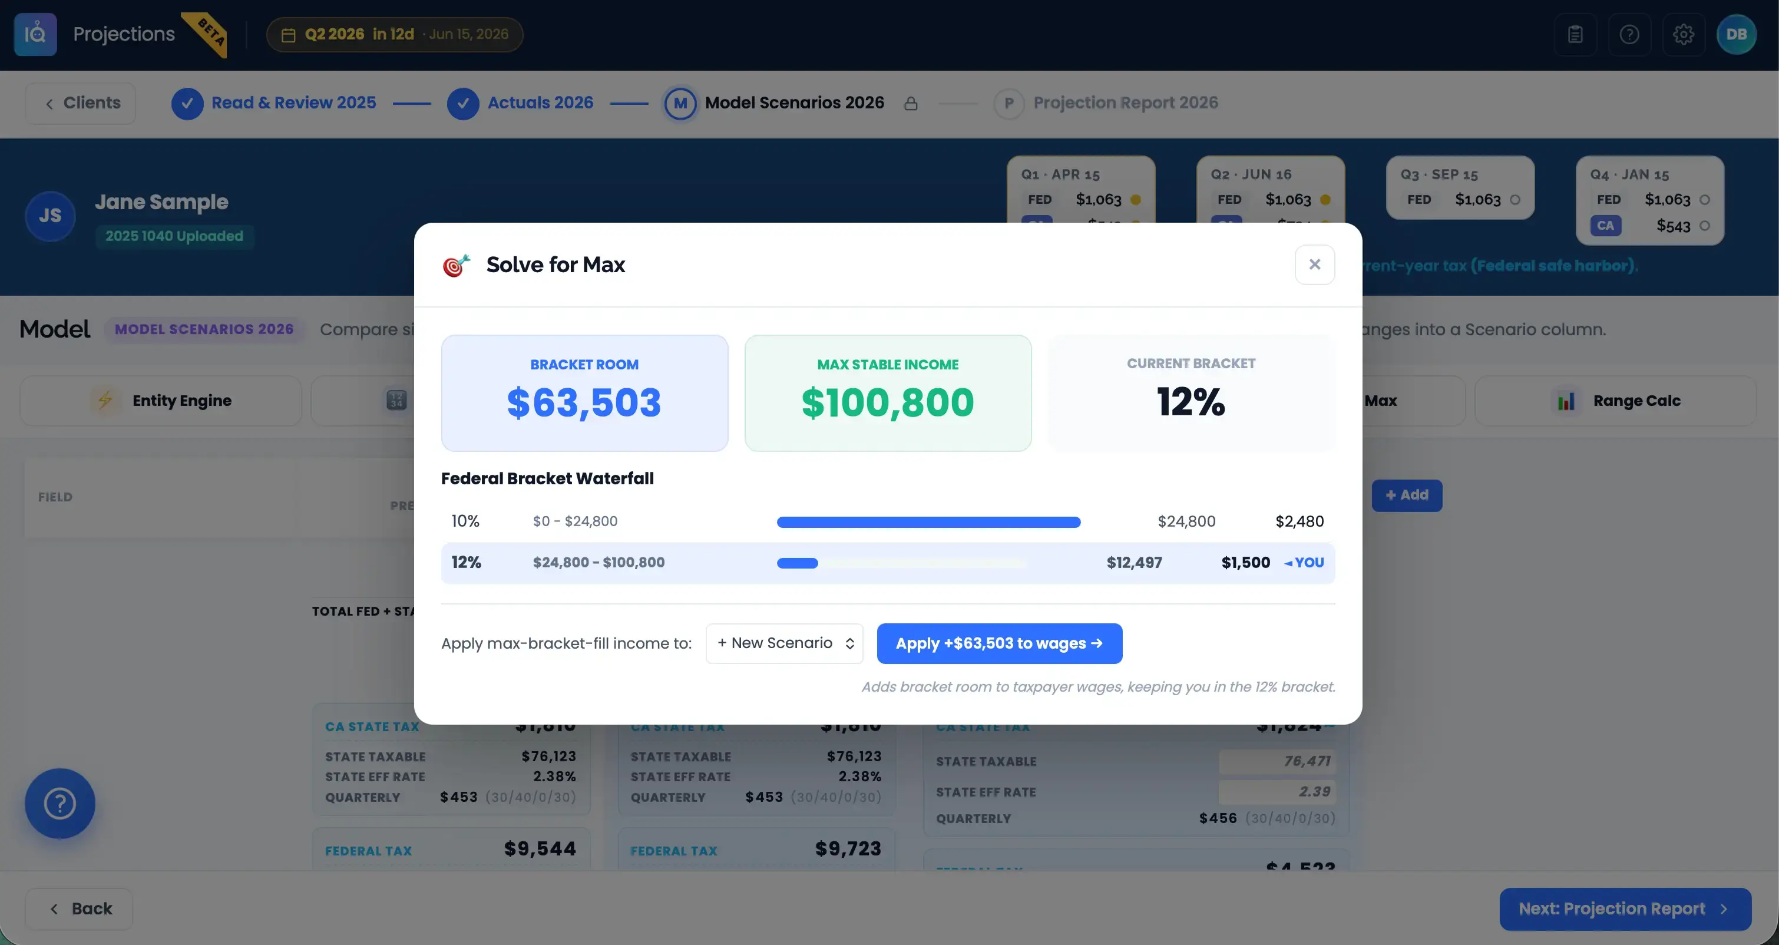
Task: Toggle the Q3 Sep 15 FED payment circle
Action: coord(1515,200)
